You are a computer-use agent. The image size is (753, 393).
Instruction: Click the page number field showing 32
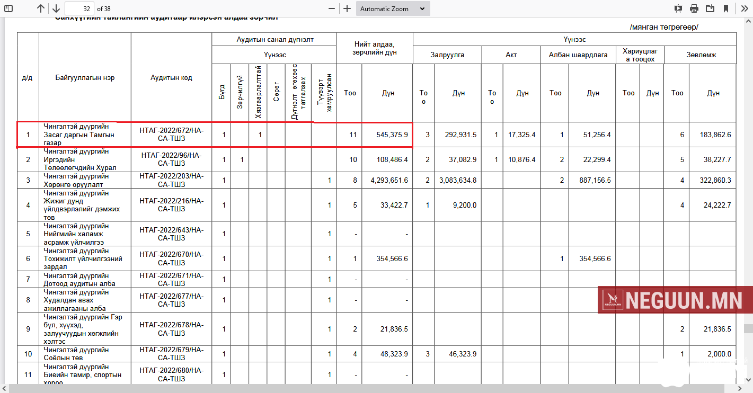point(79,8)
